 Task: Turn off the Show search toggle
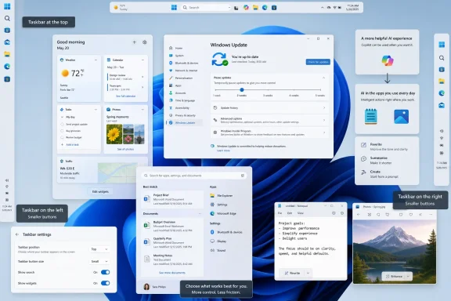click(105, 272)
